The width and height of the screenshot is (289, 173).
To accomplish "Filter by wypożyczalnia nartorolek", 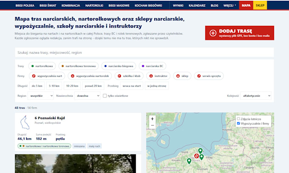I will pyautogui.click(x=90, y=76).
